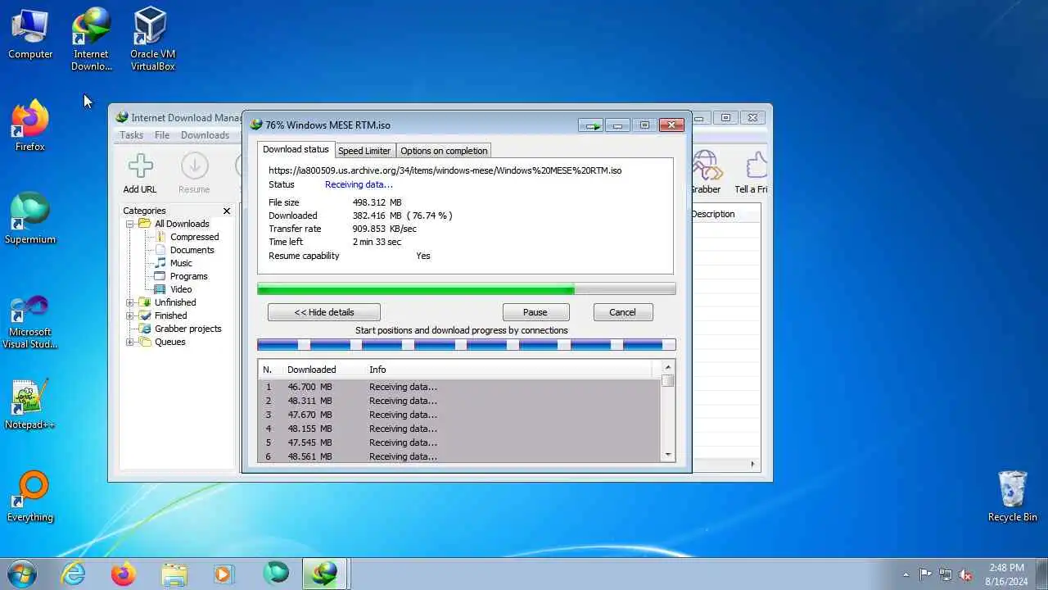1048x590 pixels.
Task: Click the taskbar clock showing 2:48 PM
Action: click(x=1006, y=574)
